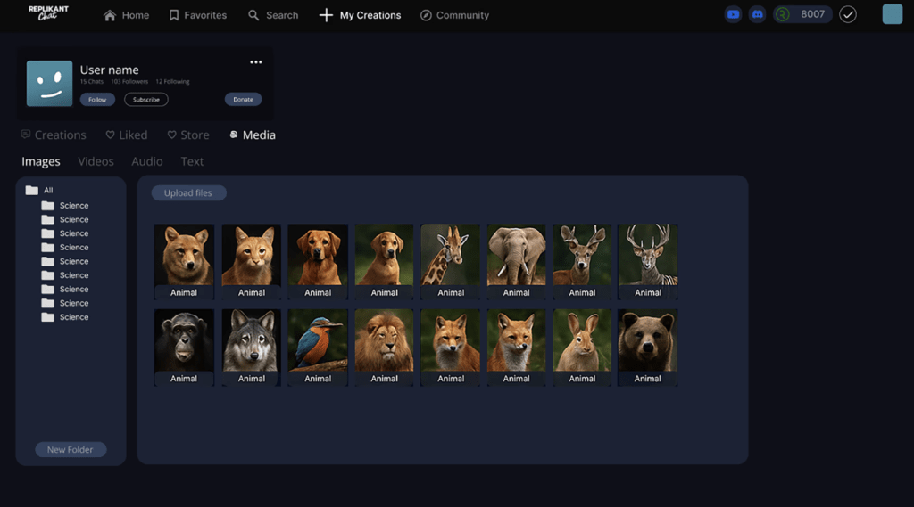Click the Discord icon in header
Screen dimensions: 914x507
tap(757, 14)
